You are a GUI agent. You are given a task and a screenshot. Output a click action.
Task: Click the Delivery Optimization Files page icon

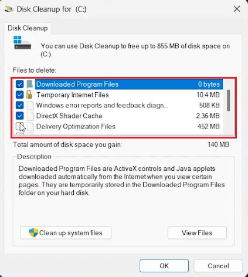[30, 126]
